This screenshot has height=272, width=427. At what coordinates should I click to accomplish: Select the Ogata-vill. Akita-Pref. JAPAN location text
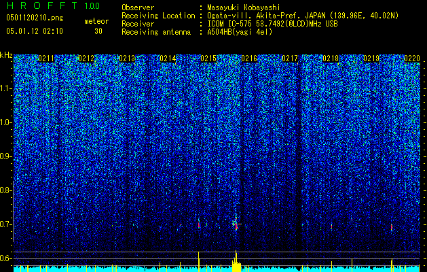point(303,16)
